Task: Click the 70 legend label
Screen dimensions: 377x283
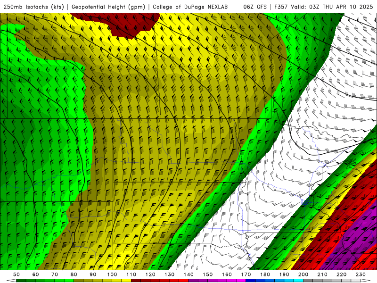Action: (55, 275)
